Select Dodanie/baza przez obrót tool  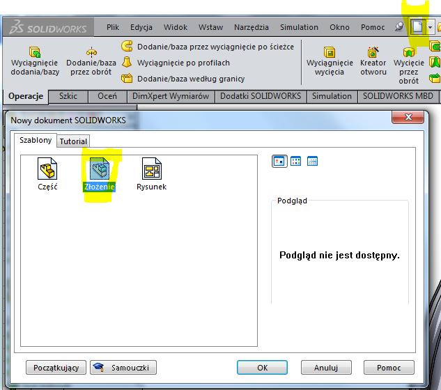click(91, 61)
